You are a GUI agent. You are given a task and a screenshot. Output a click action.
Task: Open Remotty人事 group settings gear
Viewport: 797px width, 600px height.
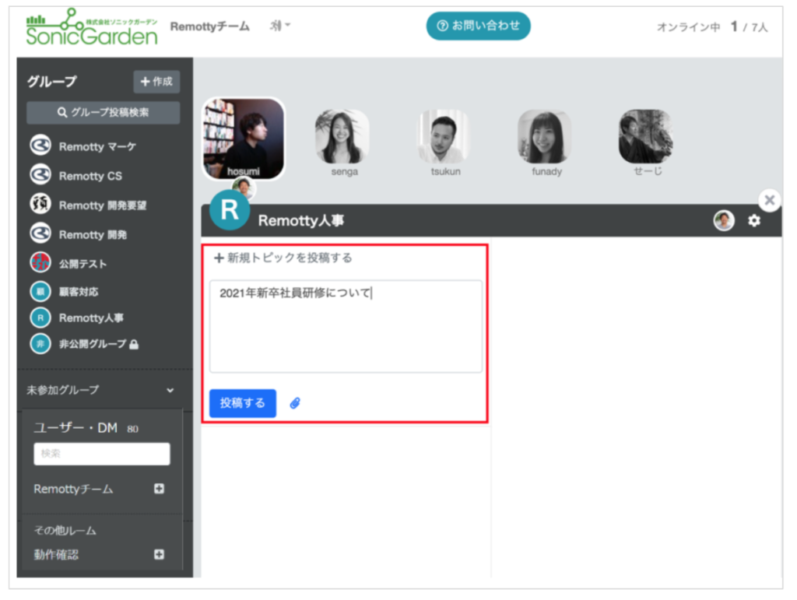(x=754, y=220)
